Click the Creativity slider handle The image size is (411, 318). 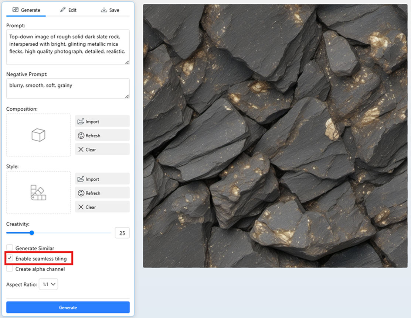(x=32, y=233)
